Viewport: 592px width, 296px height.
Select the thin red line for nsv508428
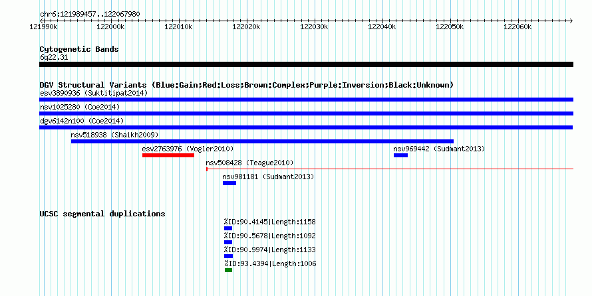tap(390, 169)
